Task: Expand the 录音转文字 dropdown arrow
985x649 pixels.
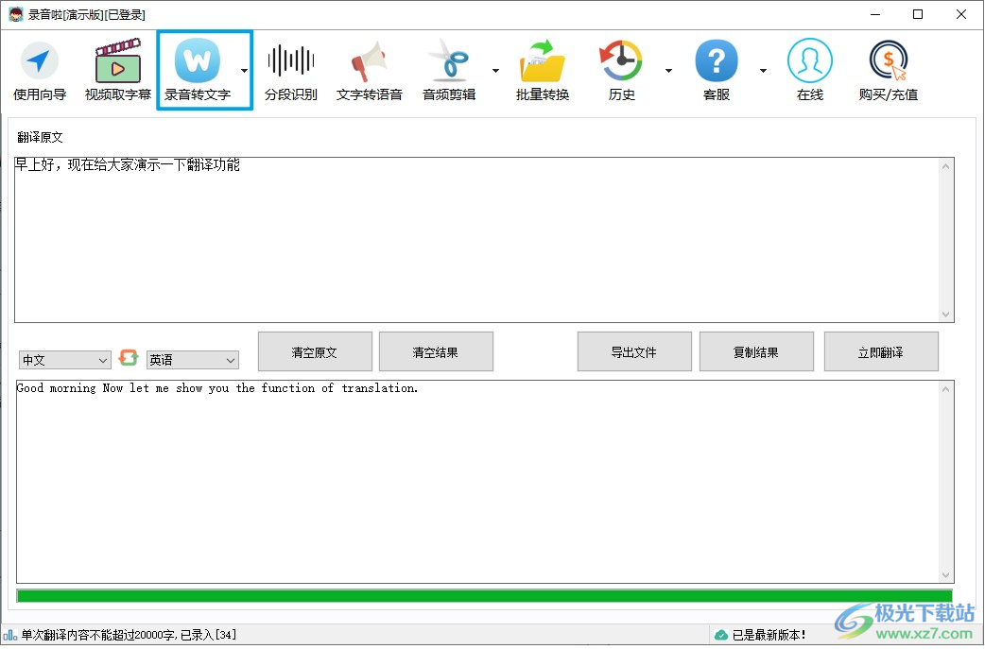Action: (245, 70)
